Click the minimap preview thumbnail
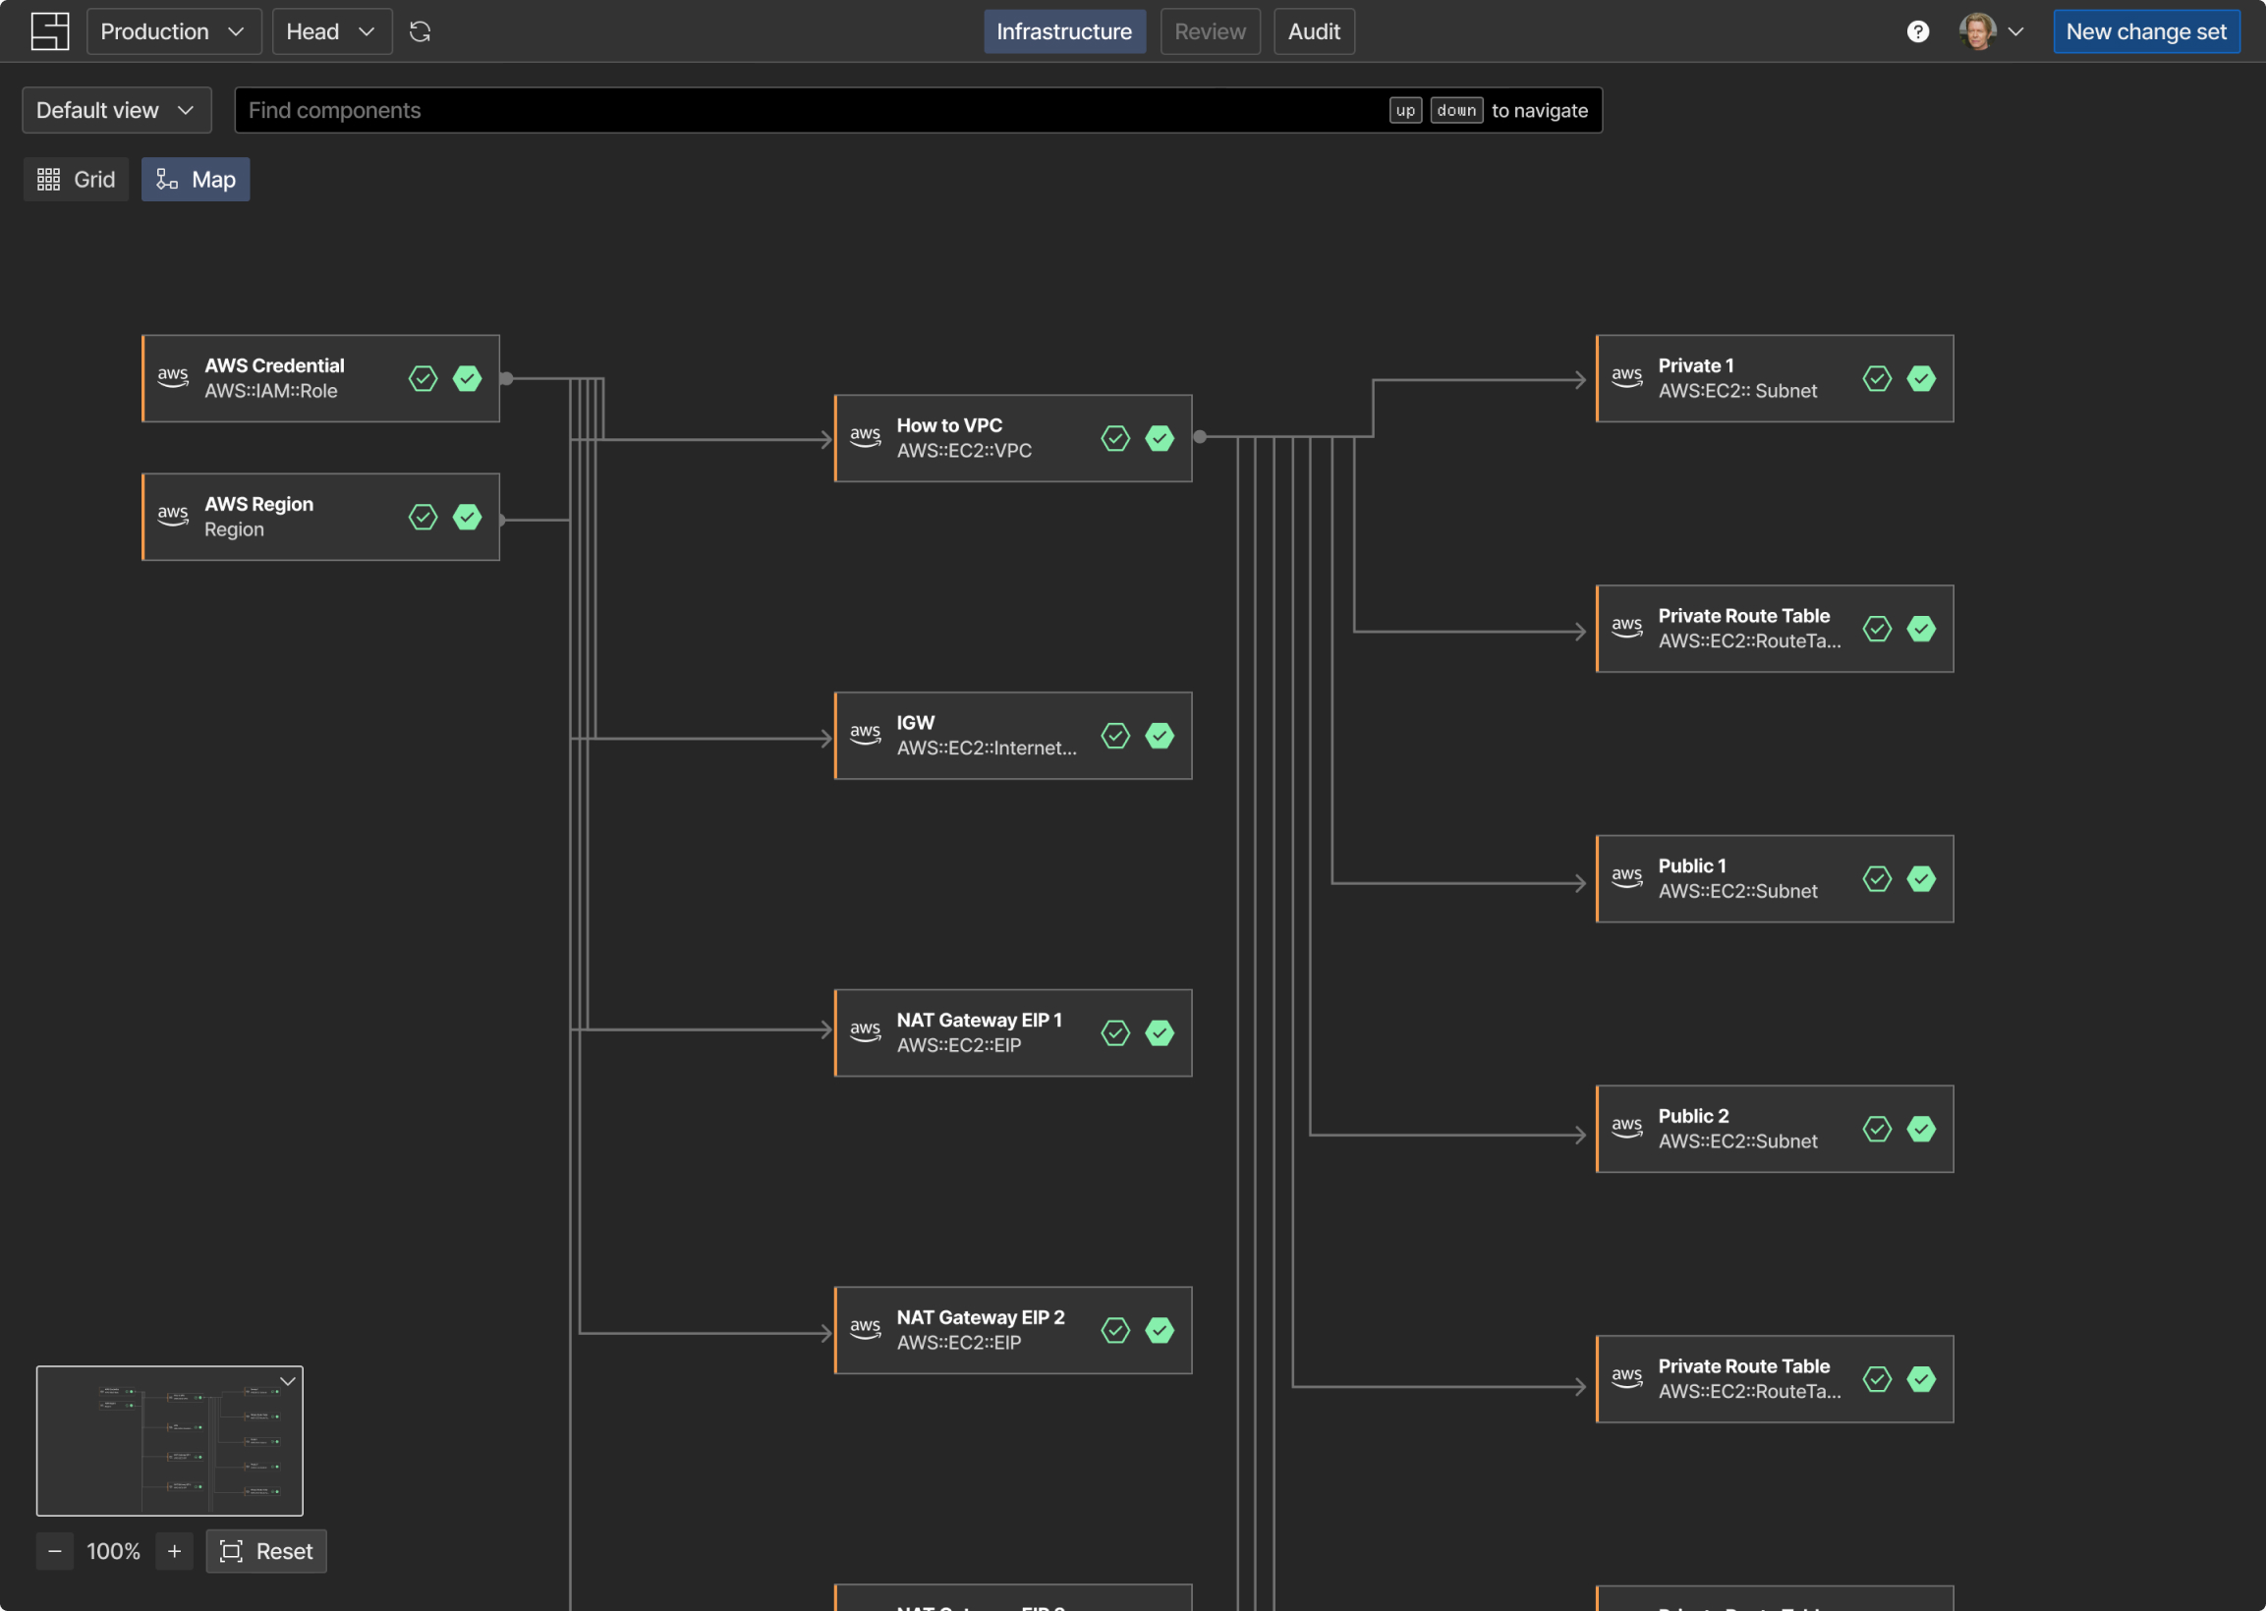Image resolution: width=2266 pixels, height=1611 pixels. pos(170,1441)
